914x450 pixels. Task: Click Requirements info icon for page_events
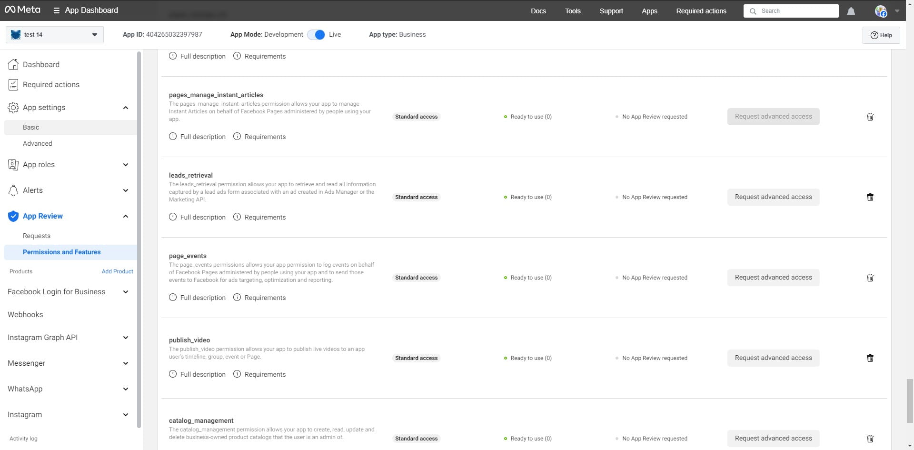click(x=237, y=297)
